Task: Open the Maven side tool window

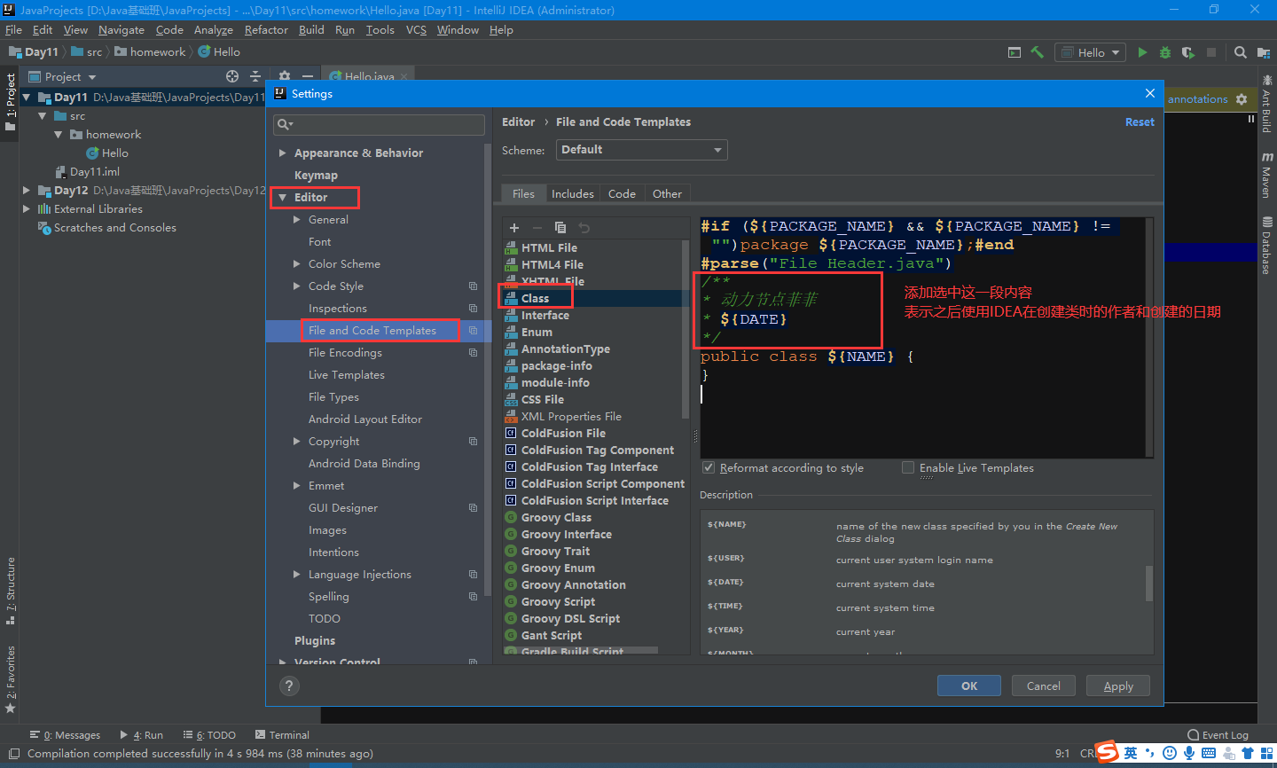Action: [1267, 174]
